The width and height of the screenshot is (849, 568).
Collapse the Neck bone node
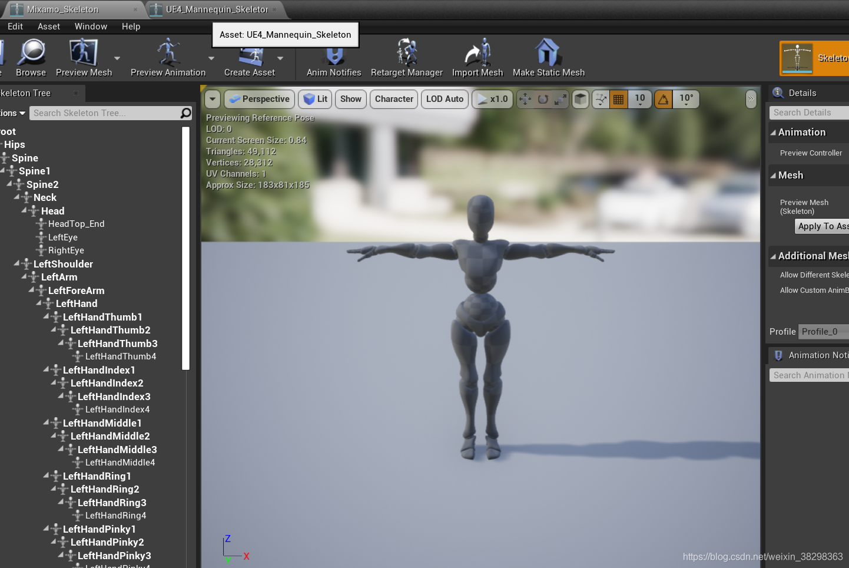(16, 197)
